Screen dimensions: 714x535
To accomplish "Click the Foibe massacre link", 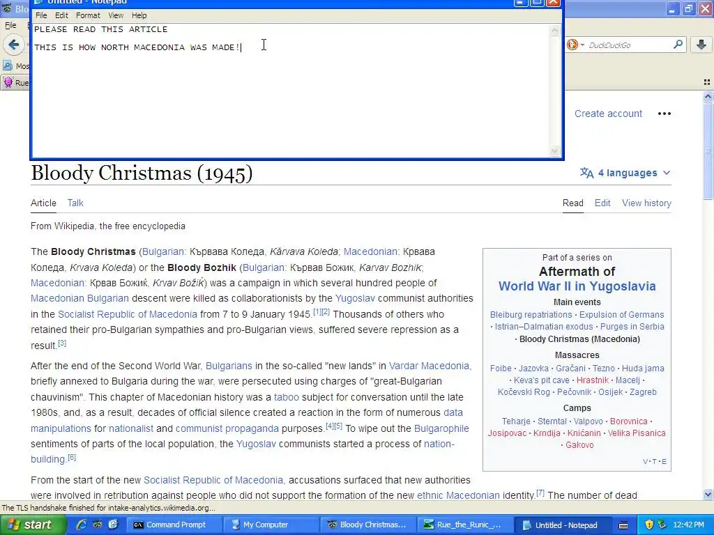I will click(501, 369).
